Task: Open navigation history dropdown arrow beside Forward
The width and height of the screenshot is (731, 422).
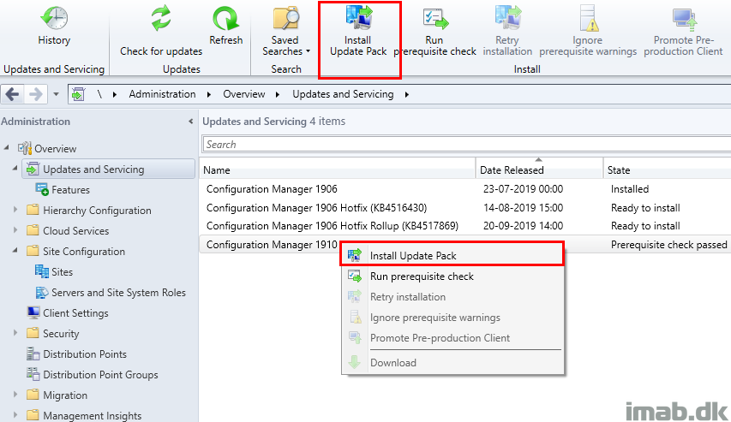Action: (x=56, y=94)
